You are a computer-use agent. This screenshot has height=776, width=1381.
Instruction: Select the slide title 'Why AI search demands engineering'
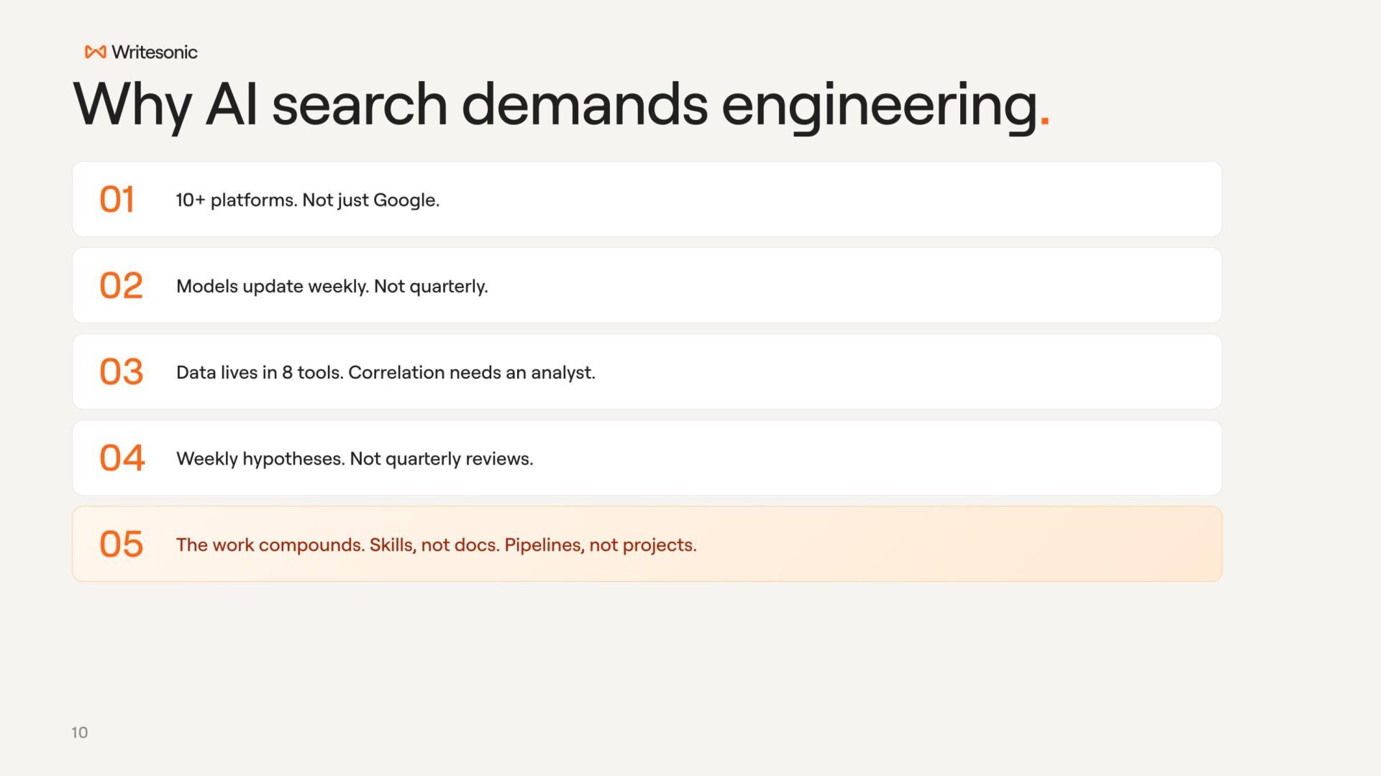pos(555,106)
